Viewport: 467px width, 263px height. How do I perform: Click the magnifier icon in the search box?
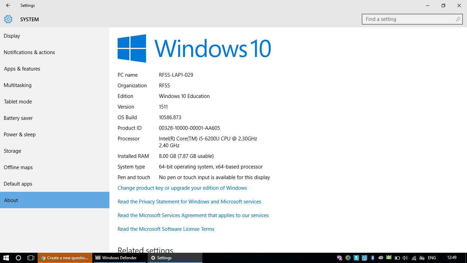click(x=458, y=19)
